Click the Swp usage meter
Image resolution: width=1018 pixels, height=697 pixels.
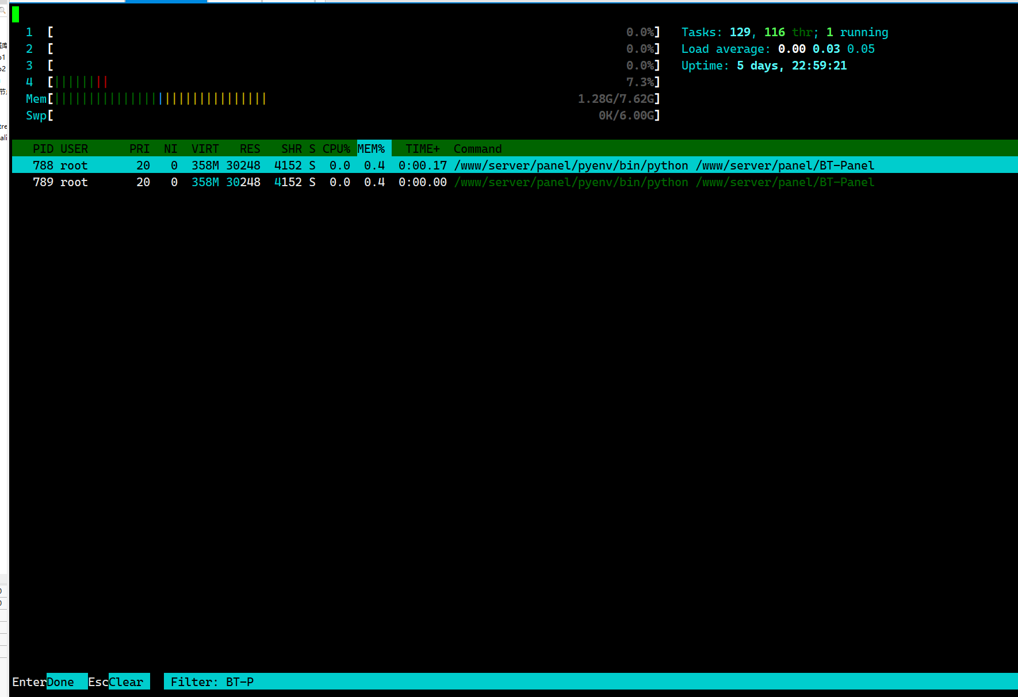(354, 115)
